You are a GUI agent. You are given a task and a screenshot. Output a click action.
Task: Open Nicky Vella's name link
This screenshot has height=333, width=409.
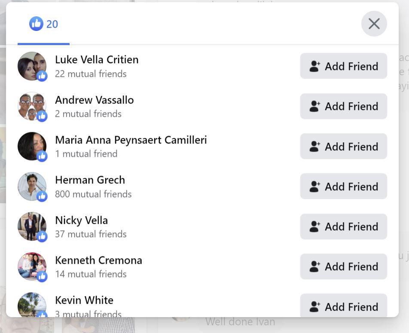pyautogui.click(x=81, y=220)
